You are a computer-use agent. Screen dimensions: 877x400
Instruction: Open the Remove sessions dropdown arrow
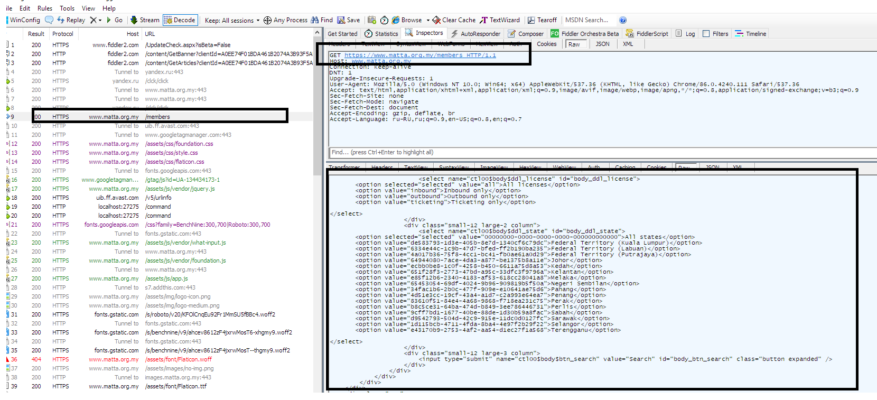[100, 20]
